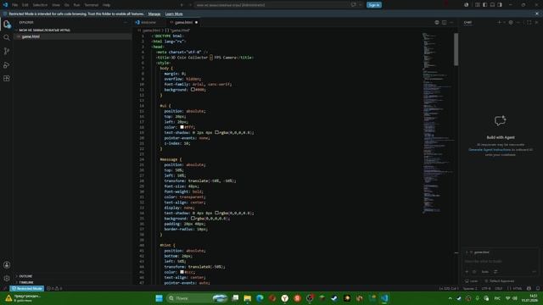Toggle Panel layout icon in title bar

coord(492,5)
